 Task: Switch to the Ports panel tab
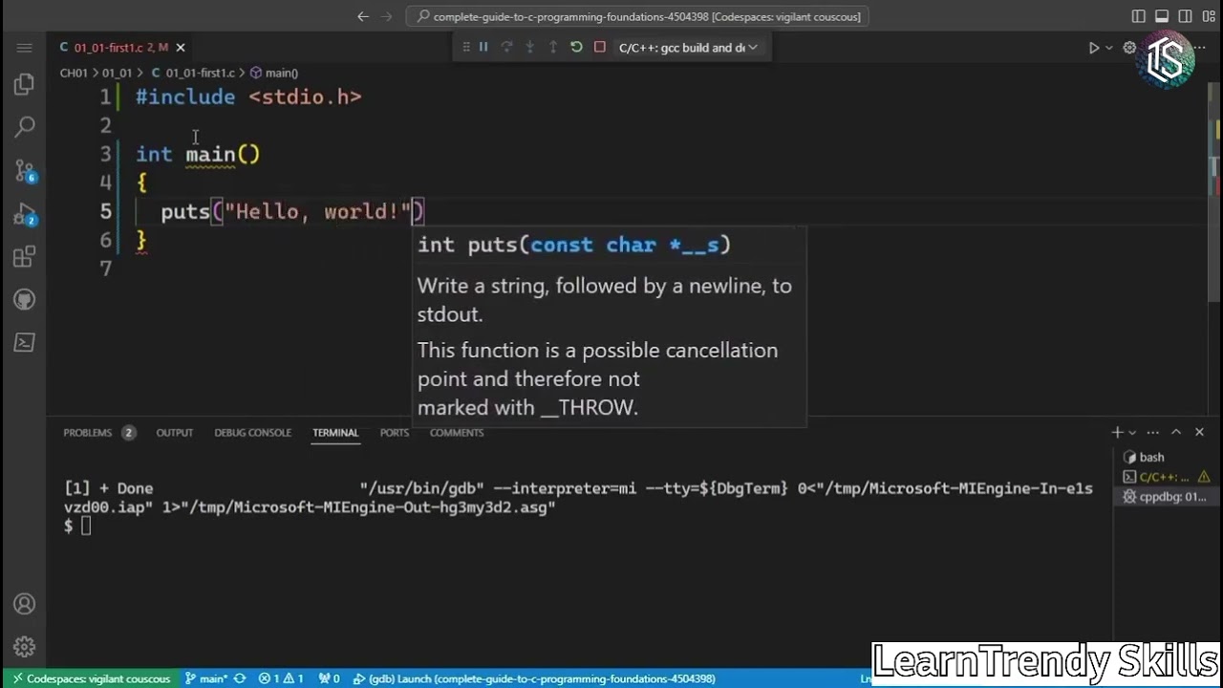pyautogui.click(x=395, y=433)
